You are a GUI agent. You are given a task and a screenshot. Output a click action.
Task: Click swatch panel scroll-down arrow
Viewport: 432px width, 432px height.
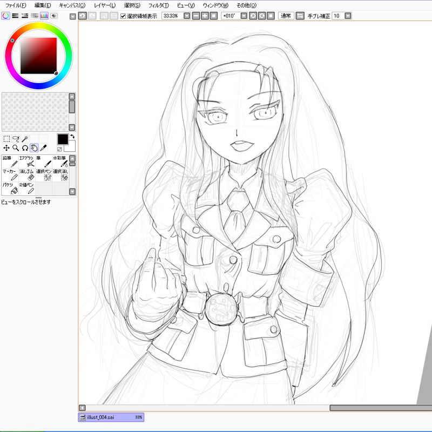coord(72,127)
